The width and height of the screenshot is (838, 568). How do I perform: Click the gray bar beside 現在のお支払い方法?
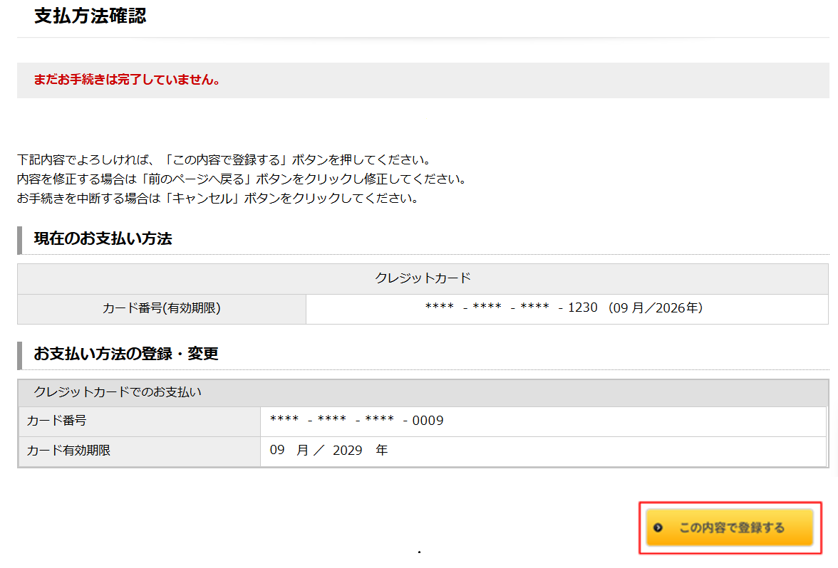coord(20,240)
